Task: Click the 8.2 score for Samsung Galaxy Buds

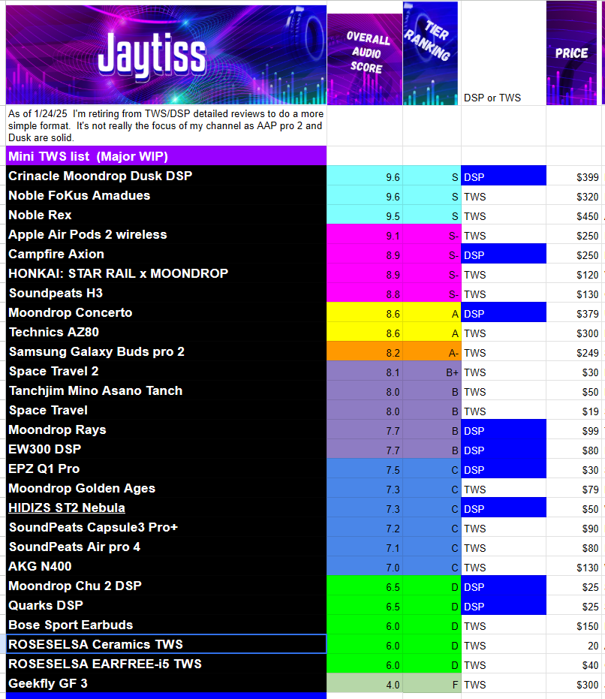Action: (365, 351)
